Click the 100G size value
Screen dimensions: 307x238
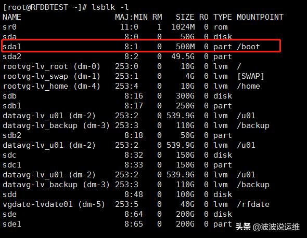185,194
